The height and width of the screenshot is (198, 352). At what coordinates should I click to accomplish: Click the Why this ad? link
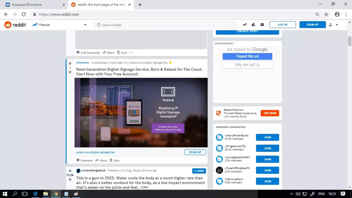[247, 65]
